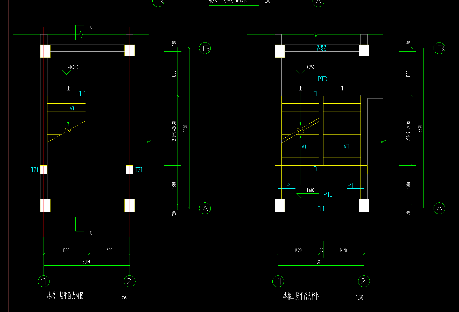The width and height of the screenshot is (459, 312).
Task: Select axis bubble 2 under second-floor plan
Action: tap(364, 281)
